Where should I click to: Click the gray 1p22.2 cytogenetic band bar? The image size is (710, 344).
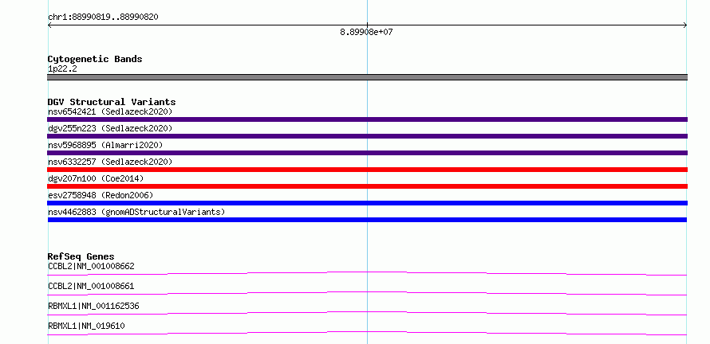(x=367, y=77)
